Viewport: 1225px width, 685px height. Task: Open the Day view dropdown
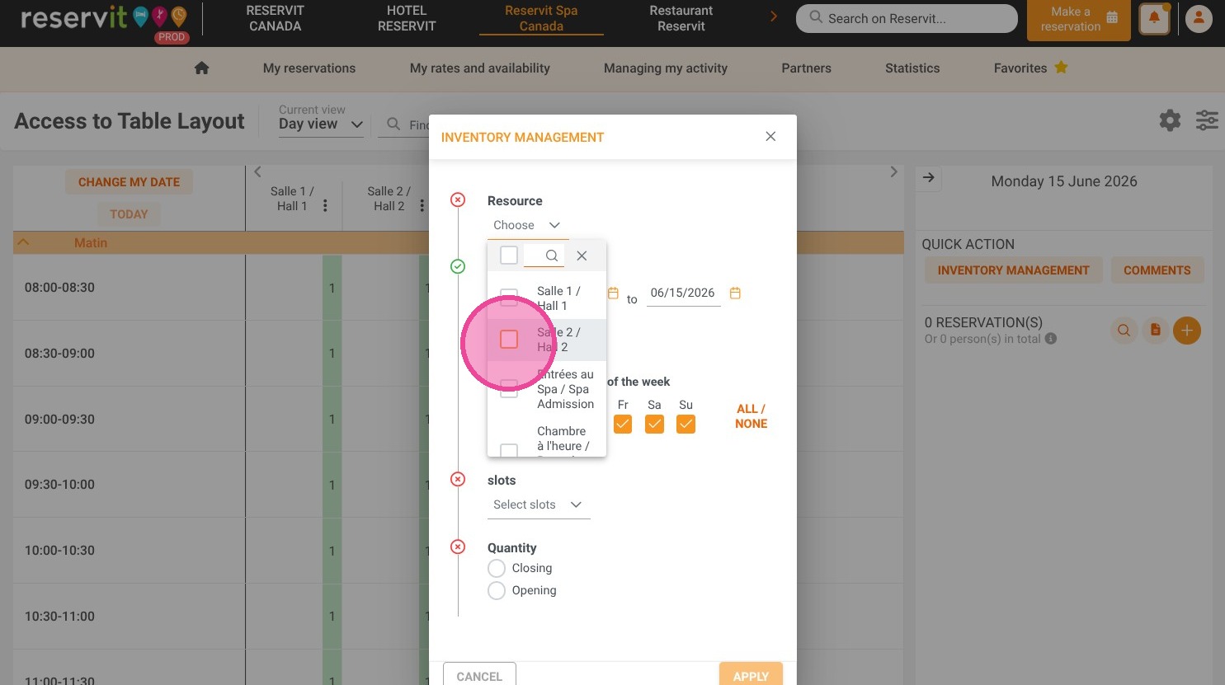[x=321, y=124]
